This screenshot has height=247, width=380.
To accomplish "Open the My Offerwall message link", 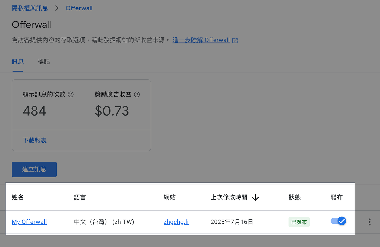I will point(29,222).
